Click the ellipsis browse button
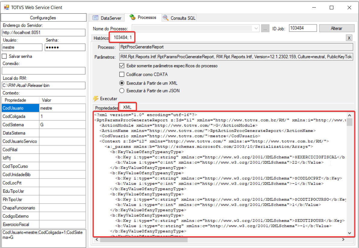The height and width of the screenshot is (248, 359). click(x=265, y=29)
